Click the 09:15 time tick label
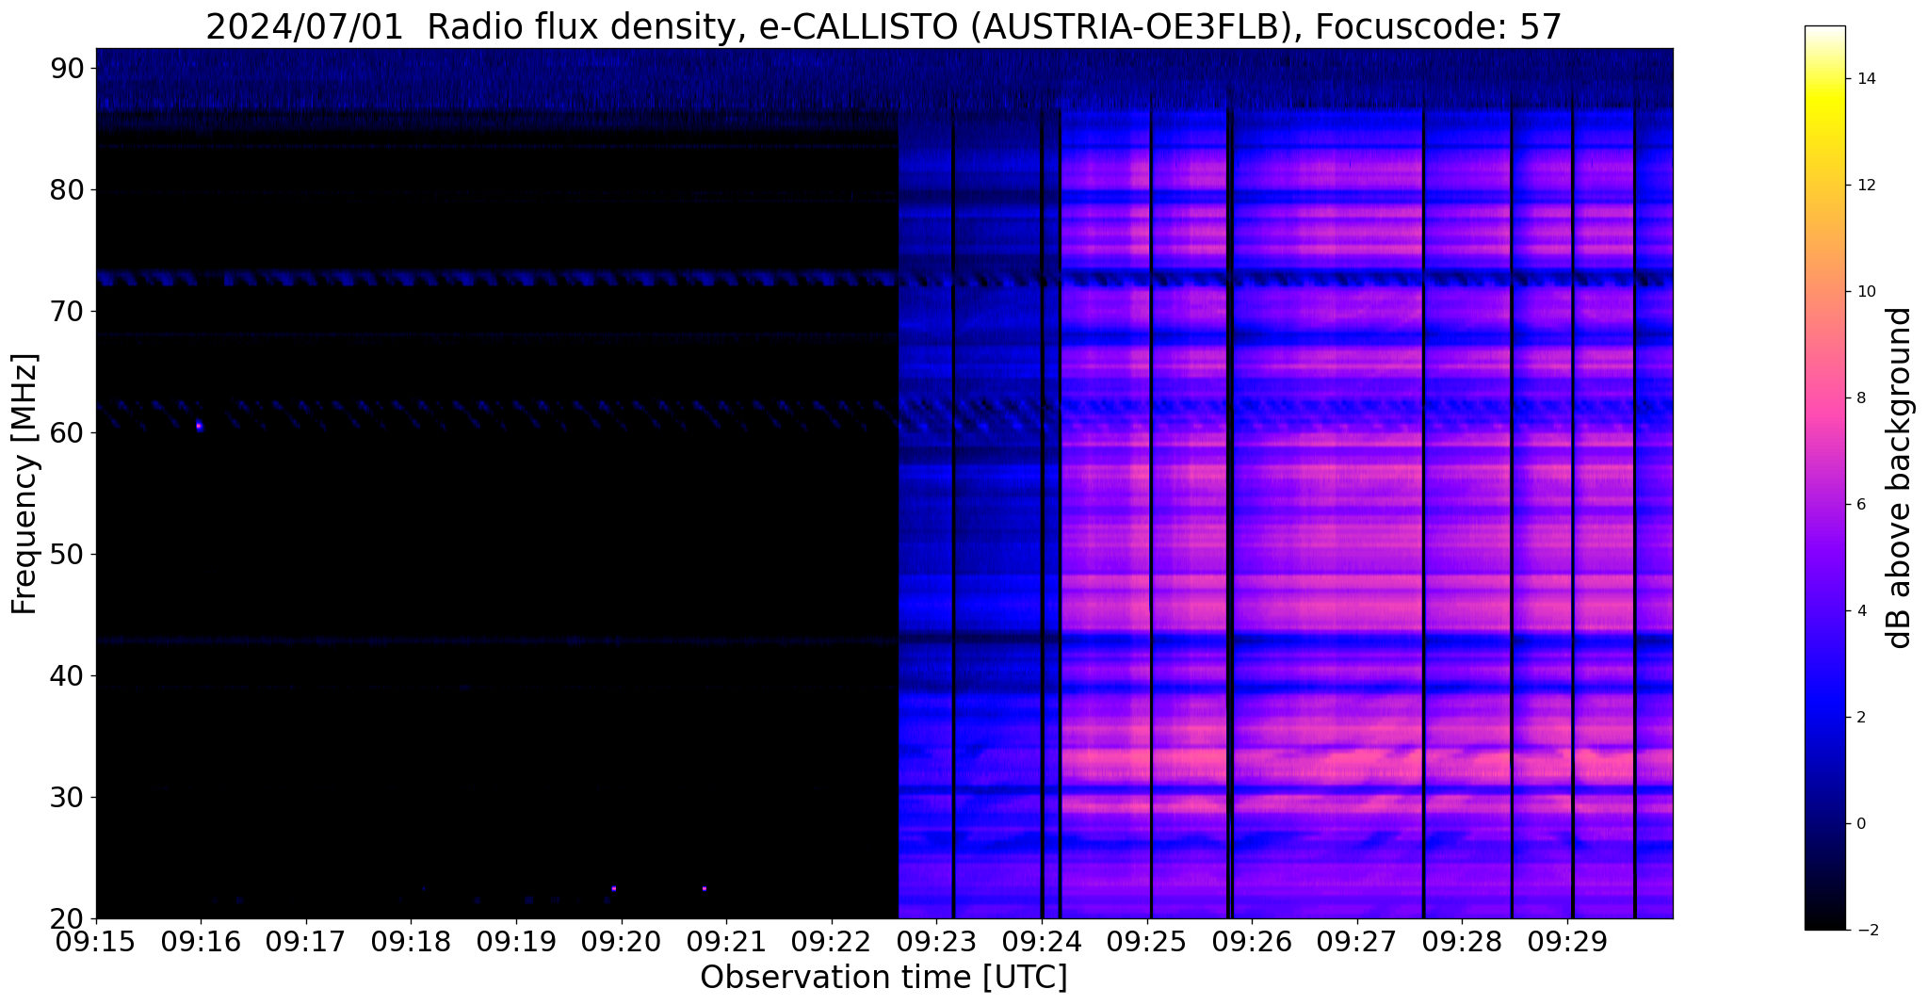Screen dimensions: 1928x1005 [x=96, y=941]
